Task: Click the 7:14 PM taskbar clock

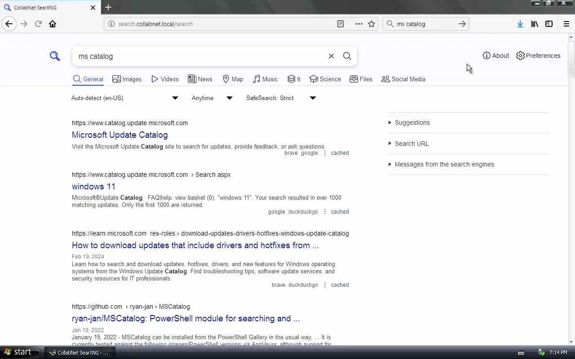Action: (x=558, y=353)
